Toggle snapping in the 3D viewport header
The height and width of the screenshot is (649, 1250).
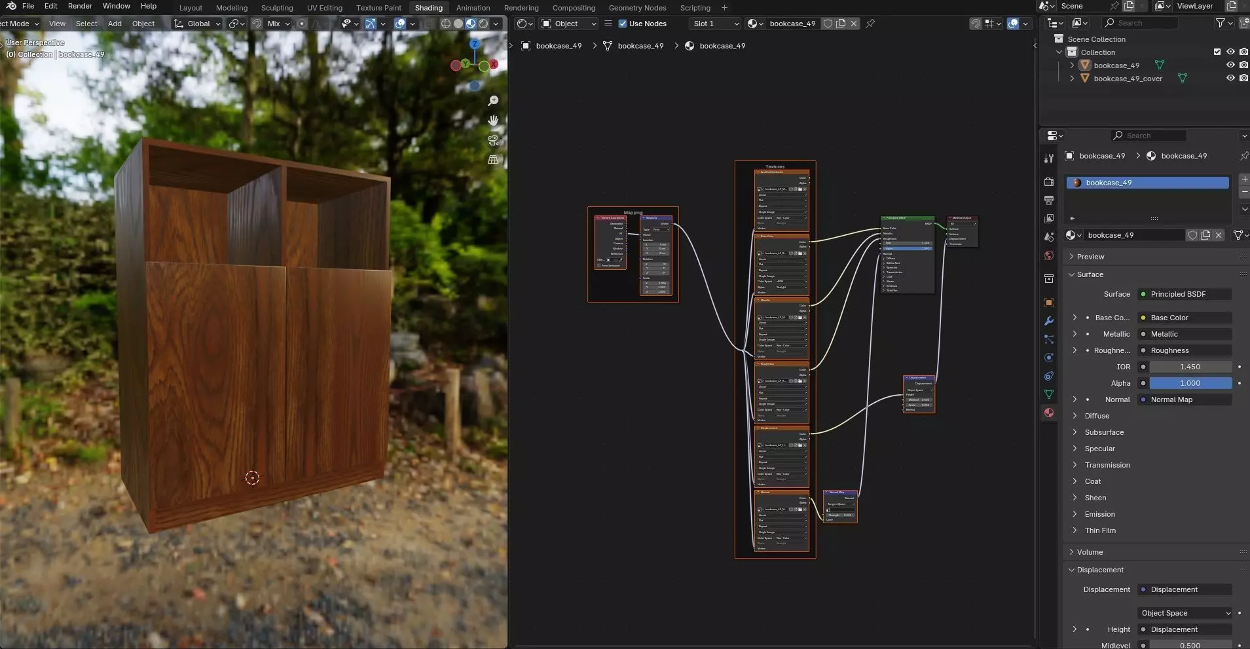point(257,24)
